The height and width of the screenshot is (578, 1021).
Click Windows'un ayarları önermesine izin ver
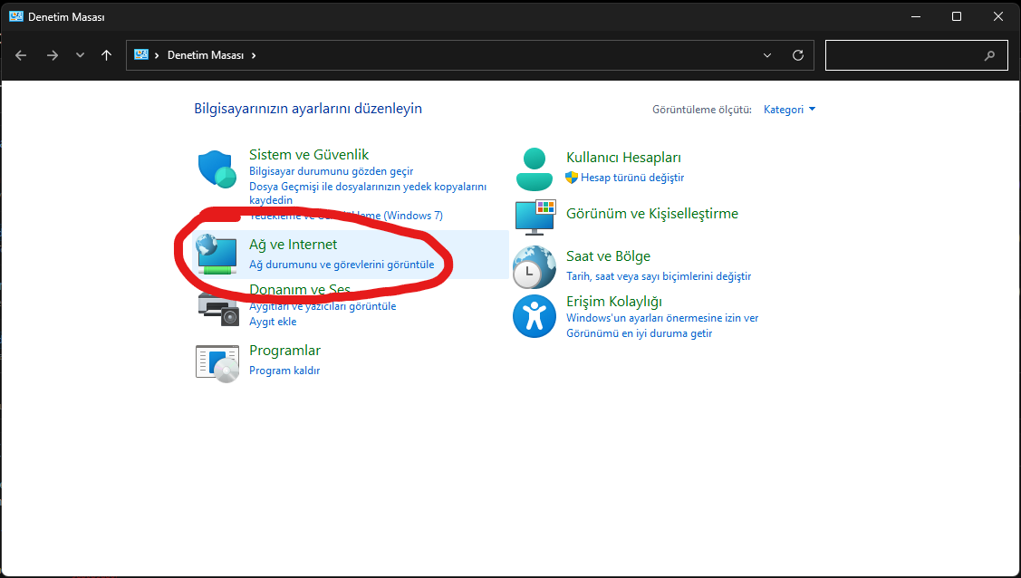[662, 318]
